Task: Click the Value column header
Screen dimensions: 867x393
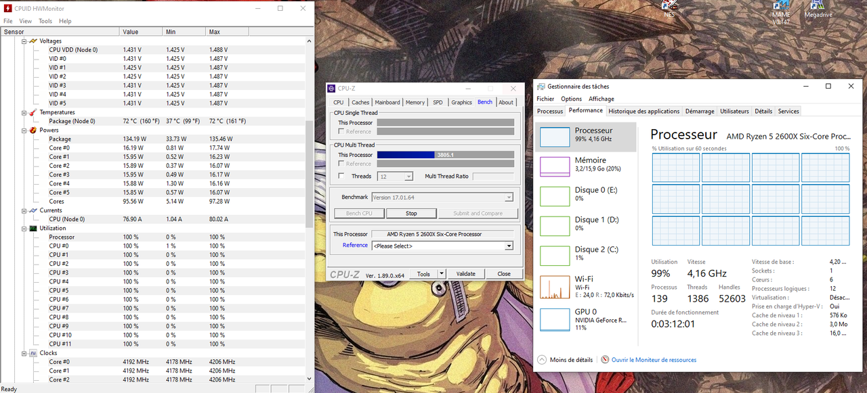Action: coord(142,32)
